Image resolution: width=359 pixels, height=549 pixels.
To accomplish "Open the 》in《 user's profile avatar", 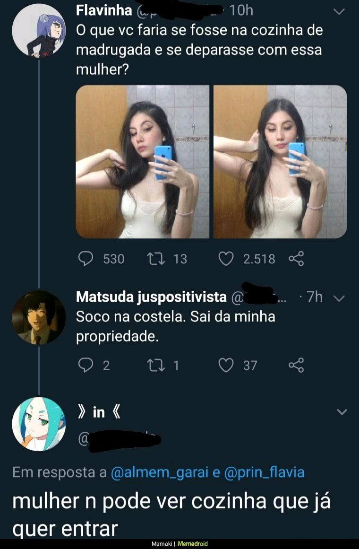I will [x=39, y=424].
